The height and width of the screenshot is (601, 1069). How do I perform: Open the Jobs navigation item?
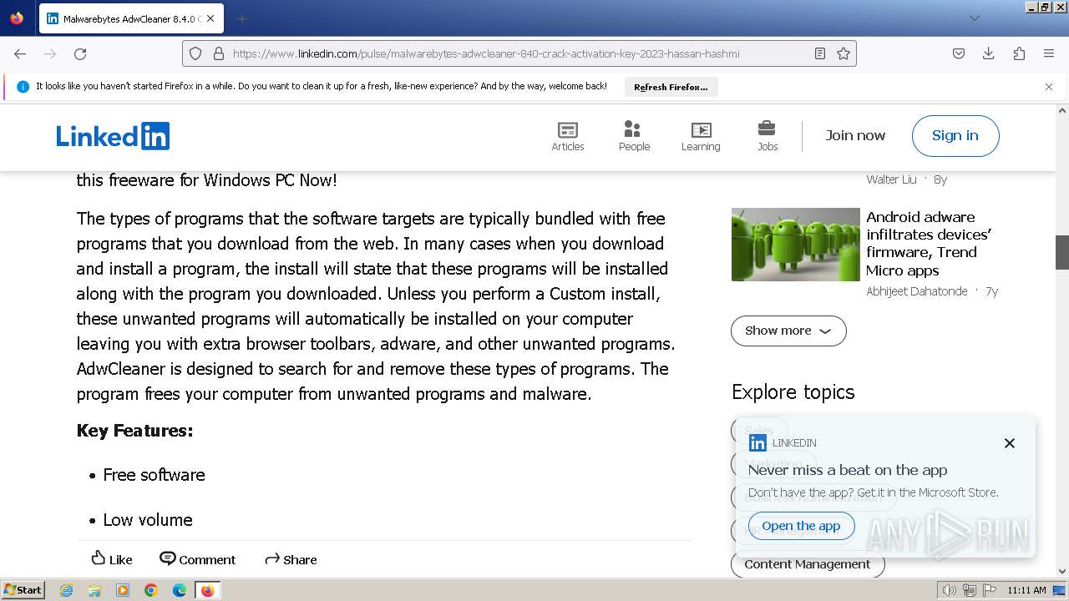768,136
